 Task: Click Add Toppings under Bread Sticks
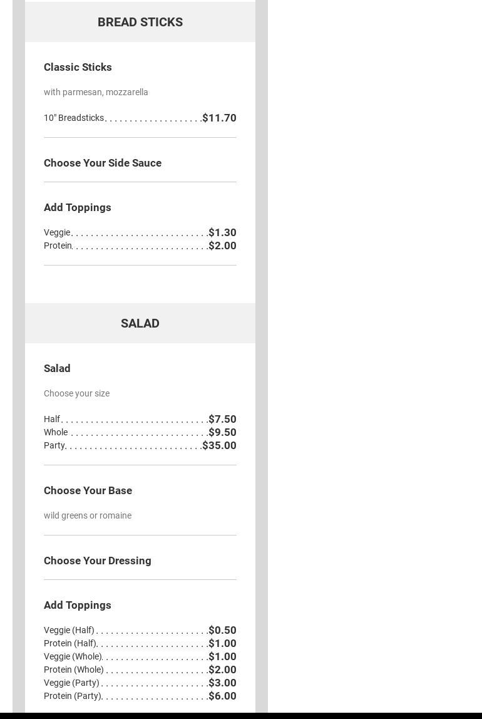point(78,207)
